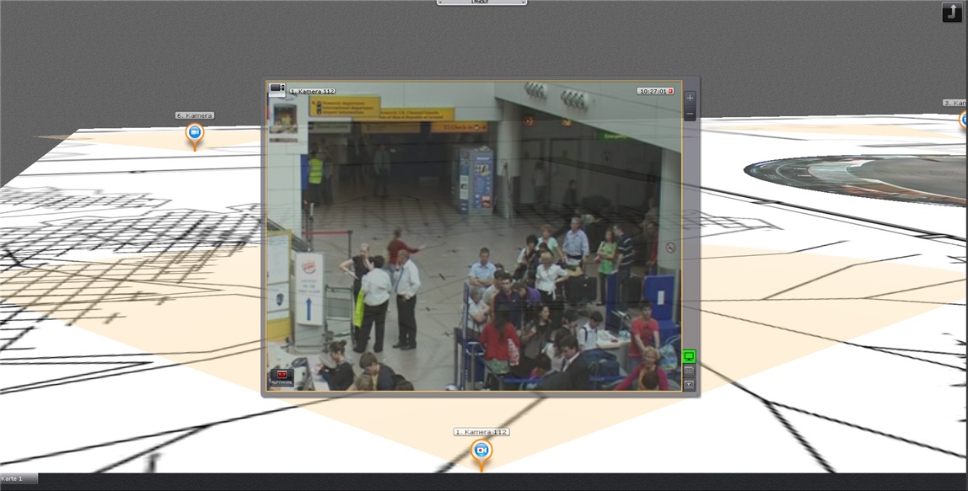Click the arrow button in the screen's top-right corner
The width and height of the screenshot is (968, 491).
click(951, 13)
